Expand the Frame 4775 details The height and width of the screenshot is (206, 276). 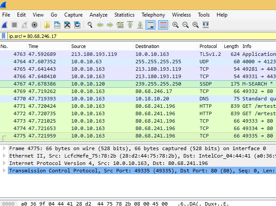[x=4, y=148]
